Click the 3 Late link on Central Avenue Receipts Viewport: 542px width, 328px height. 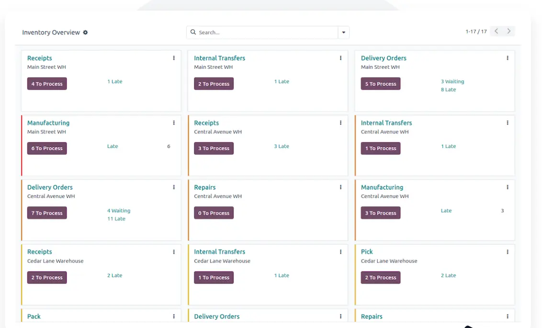tap(282, 146)
